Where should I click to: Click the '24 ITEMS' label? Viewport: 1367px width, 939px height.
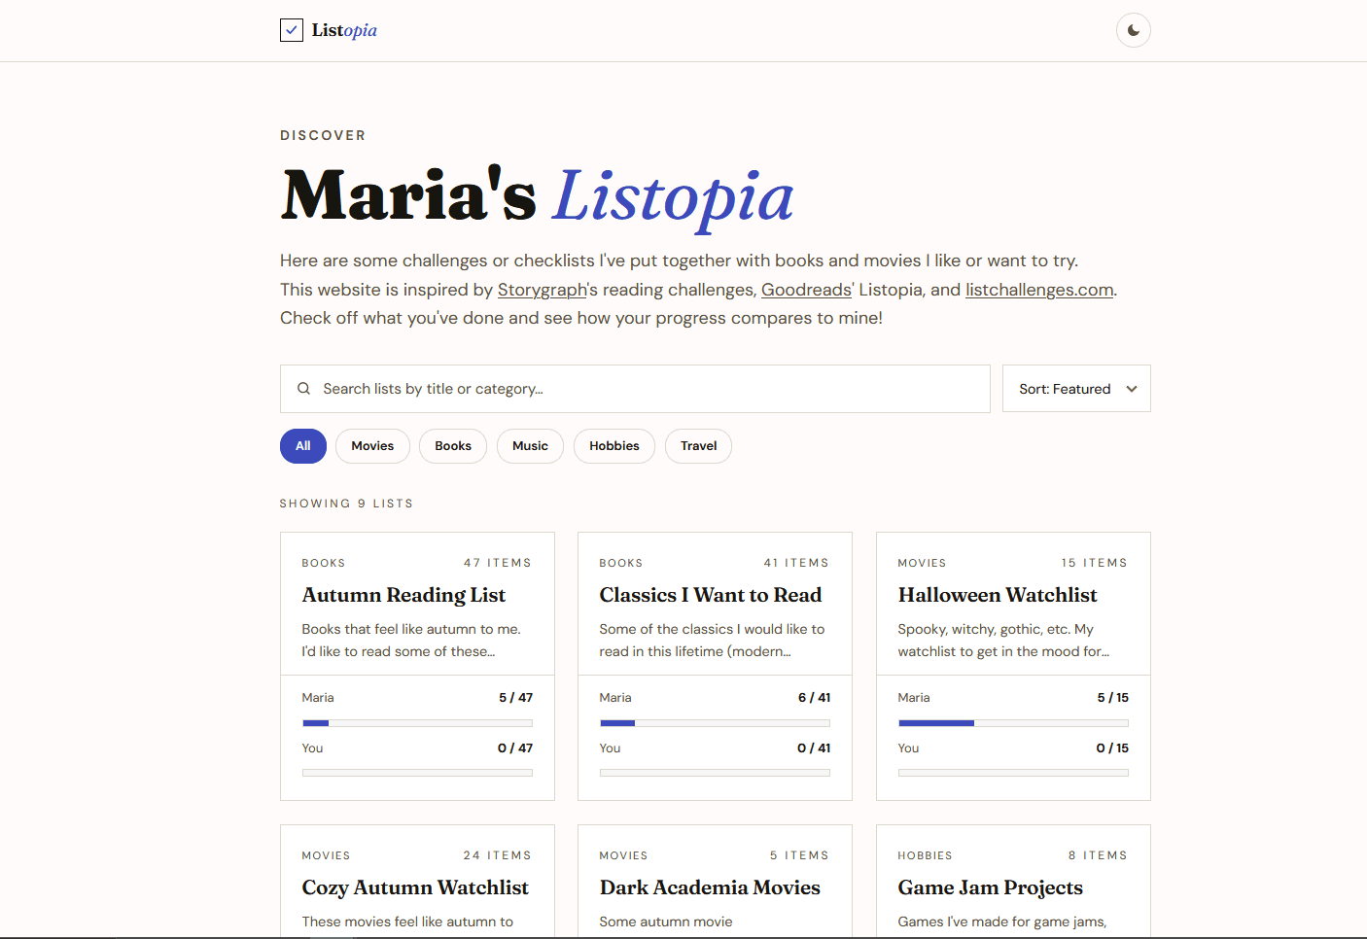pyautogui.click(x=498, y=855)
